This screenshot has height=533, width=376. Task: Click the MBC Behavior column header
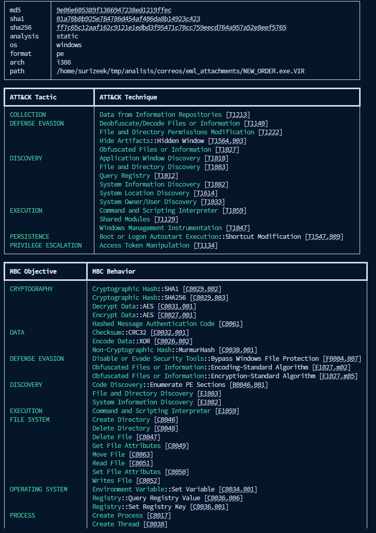[114, 272]
